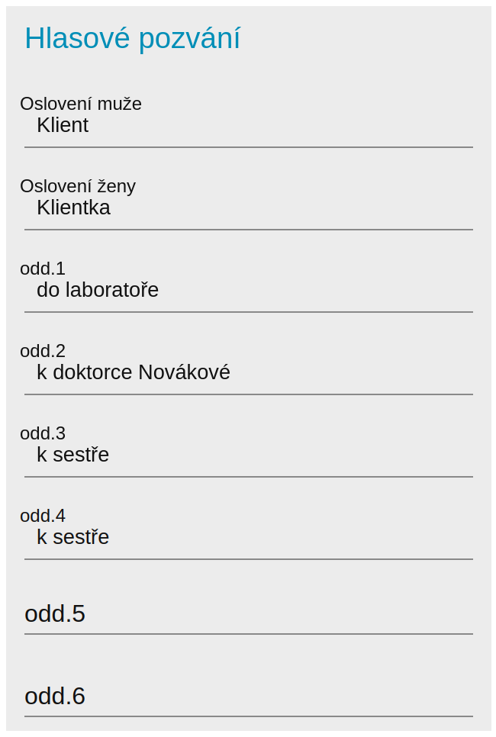Click the odd.3 label
Image resolution: width=496 pixels, height=737 pixels.
coord(43,433)
